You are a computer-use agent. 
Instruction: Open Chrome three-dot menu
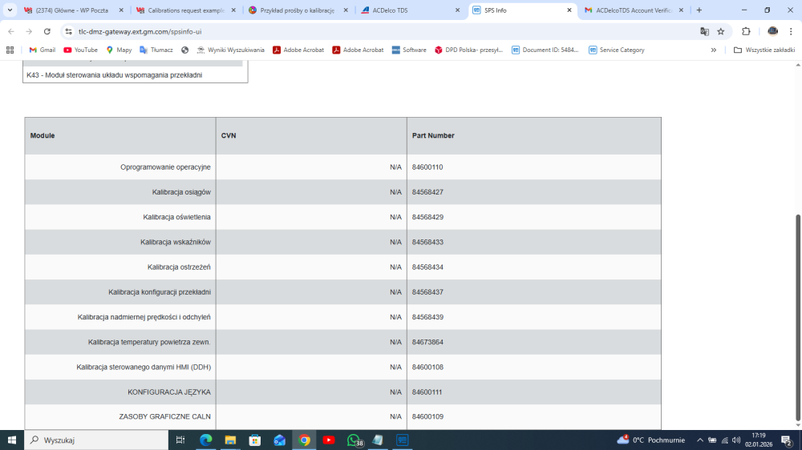[x=791, y=32]
